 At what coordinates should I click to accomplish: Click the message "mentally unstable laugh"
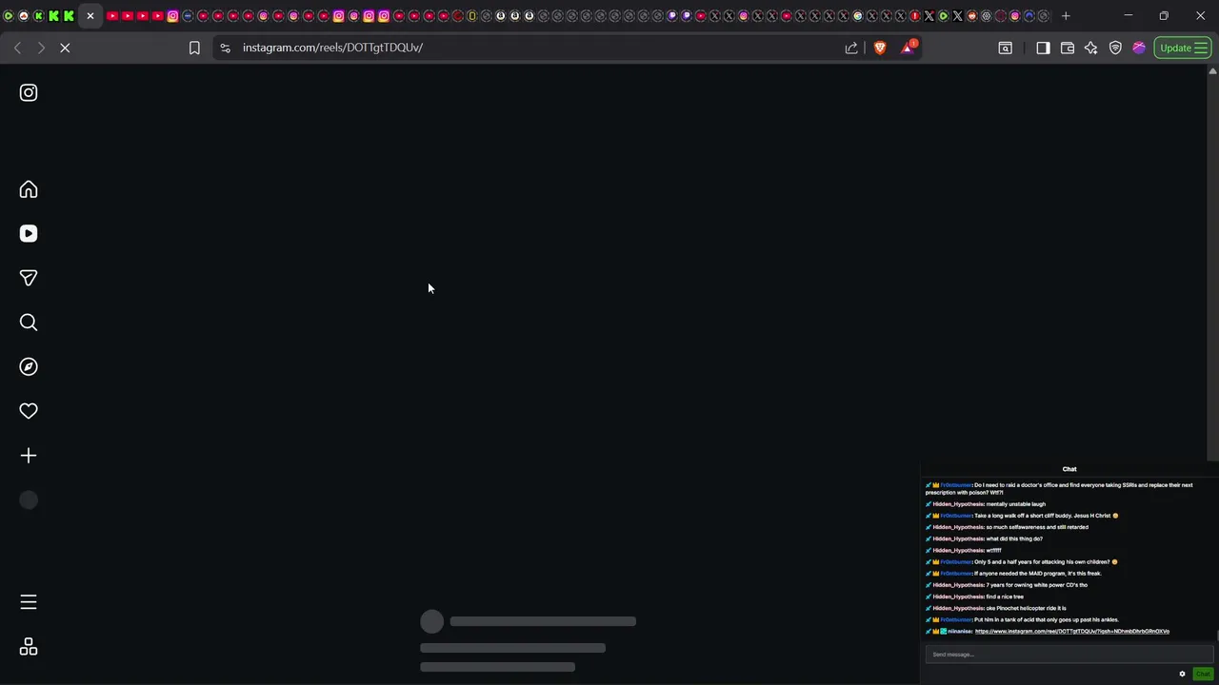[1015, 504]
